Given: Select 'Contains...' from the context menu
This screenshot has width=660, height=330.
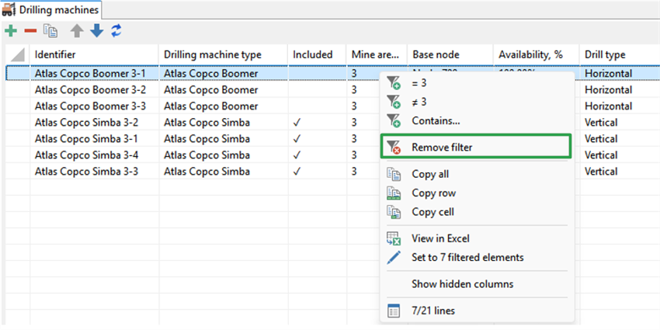Looking at the screenshot, I should [x=478, y=121].
